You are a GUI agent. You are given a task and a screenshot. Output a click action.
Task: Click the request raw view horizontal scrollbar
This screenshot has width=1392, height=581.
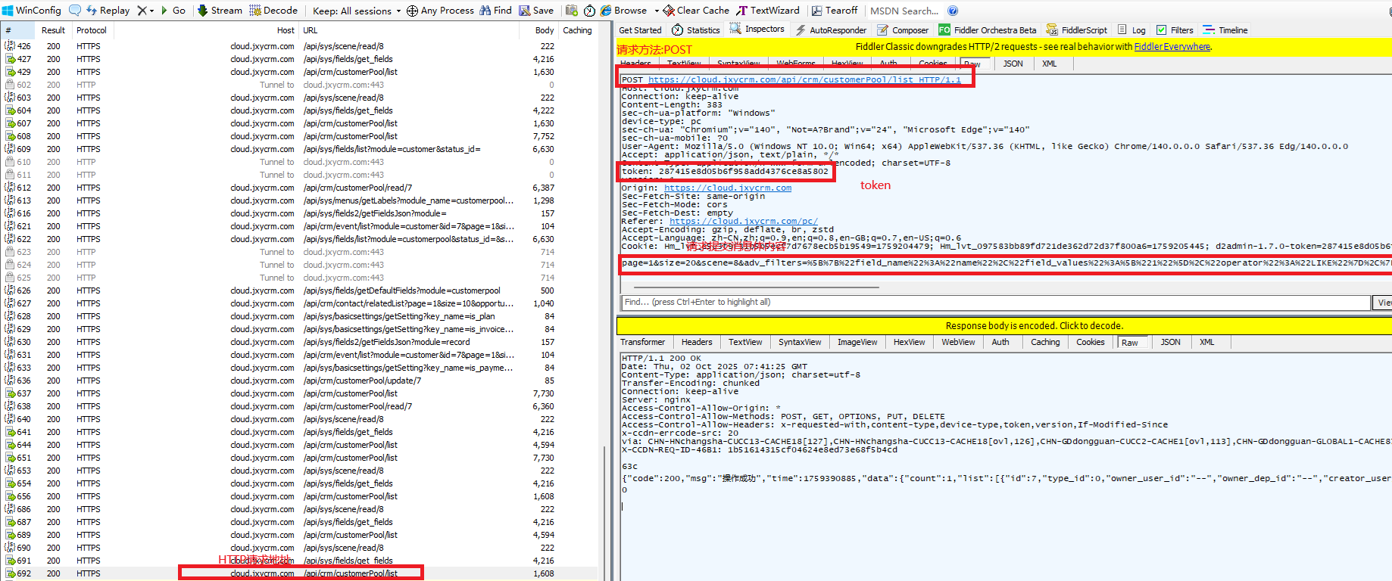[x=756, y=287]
